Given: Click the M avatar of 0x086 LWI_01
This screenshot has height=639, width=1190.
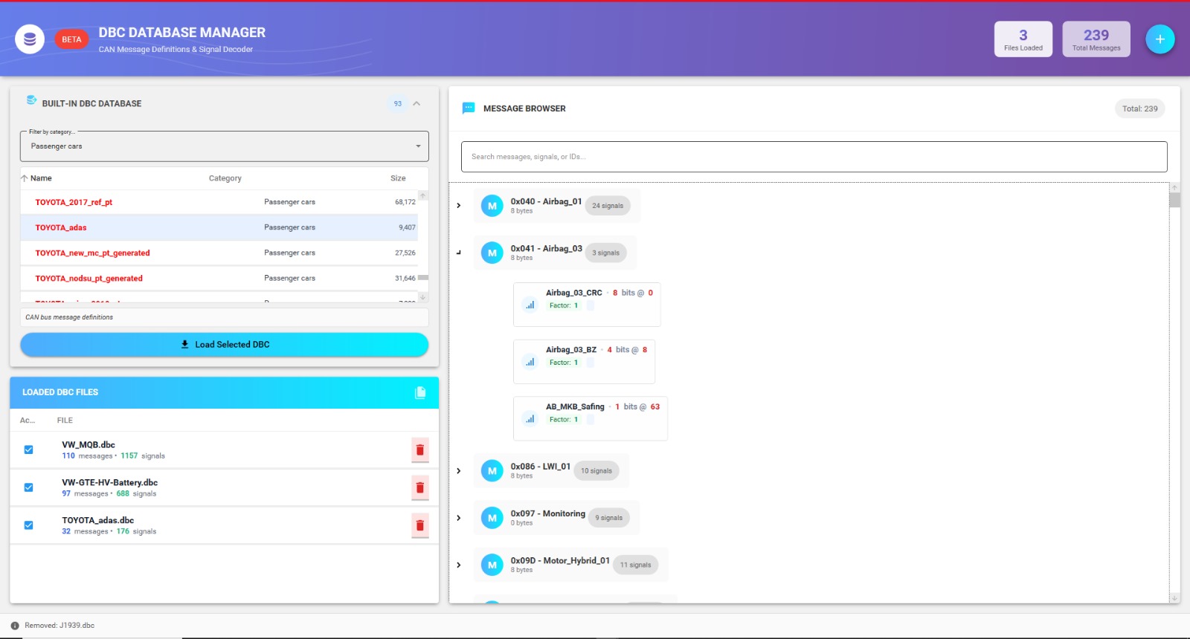Looking at the screenshot, I should click(492, 471).
